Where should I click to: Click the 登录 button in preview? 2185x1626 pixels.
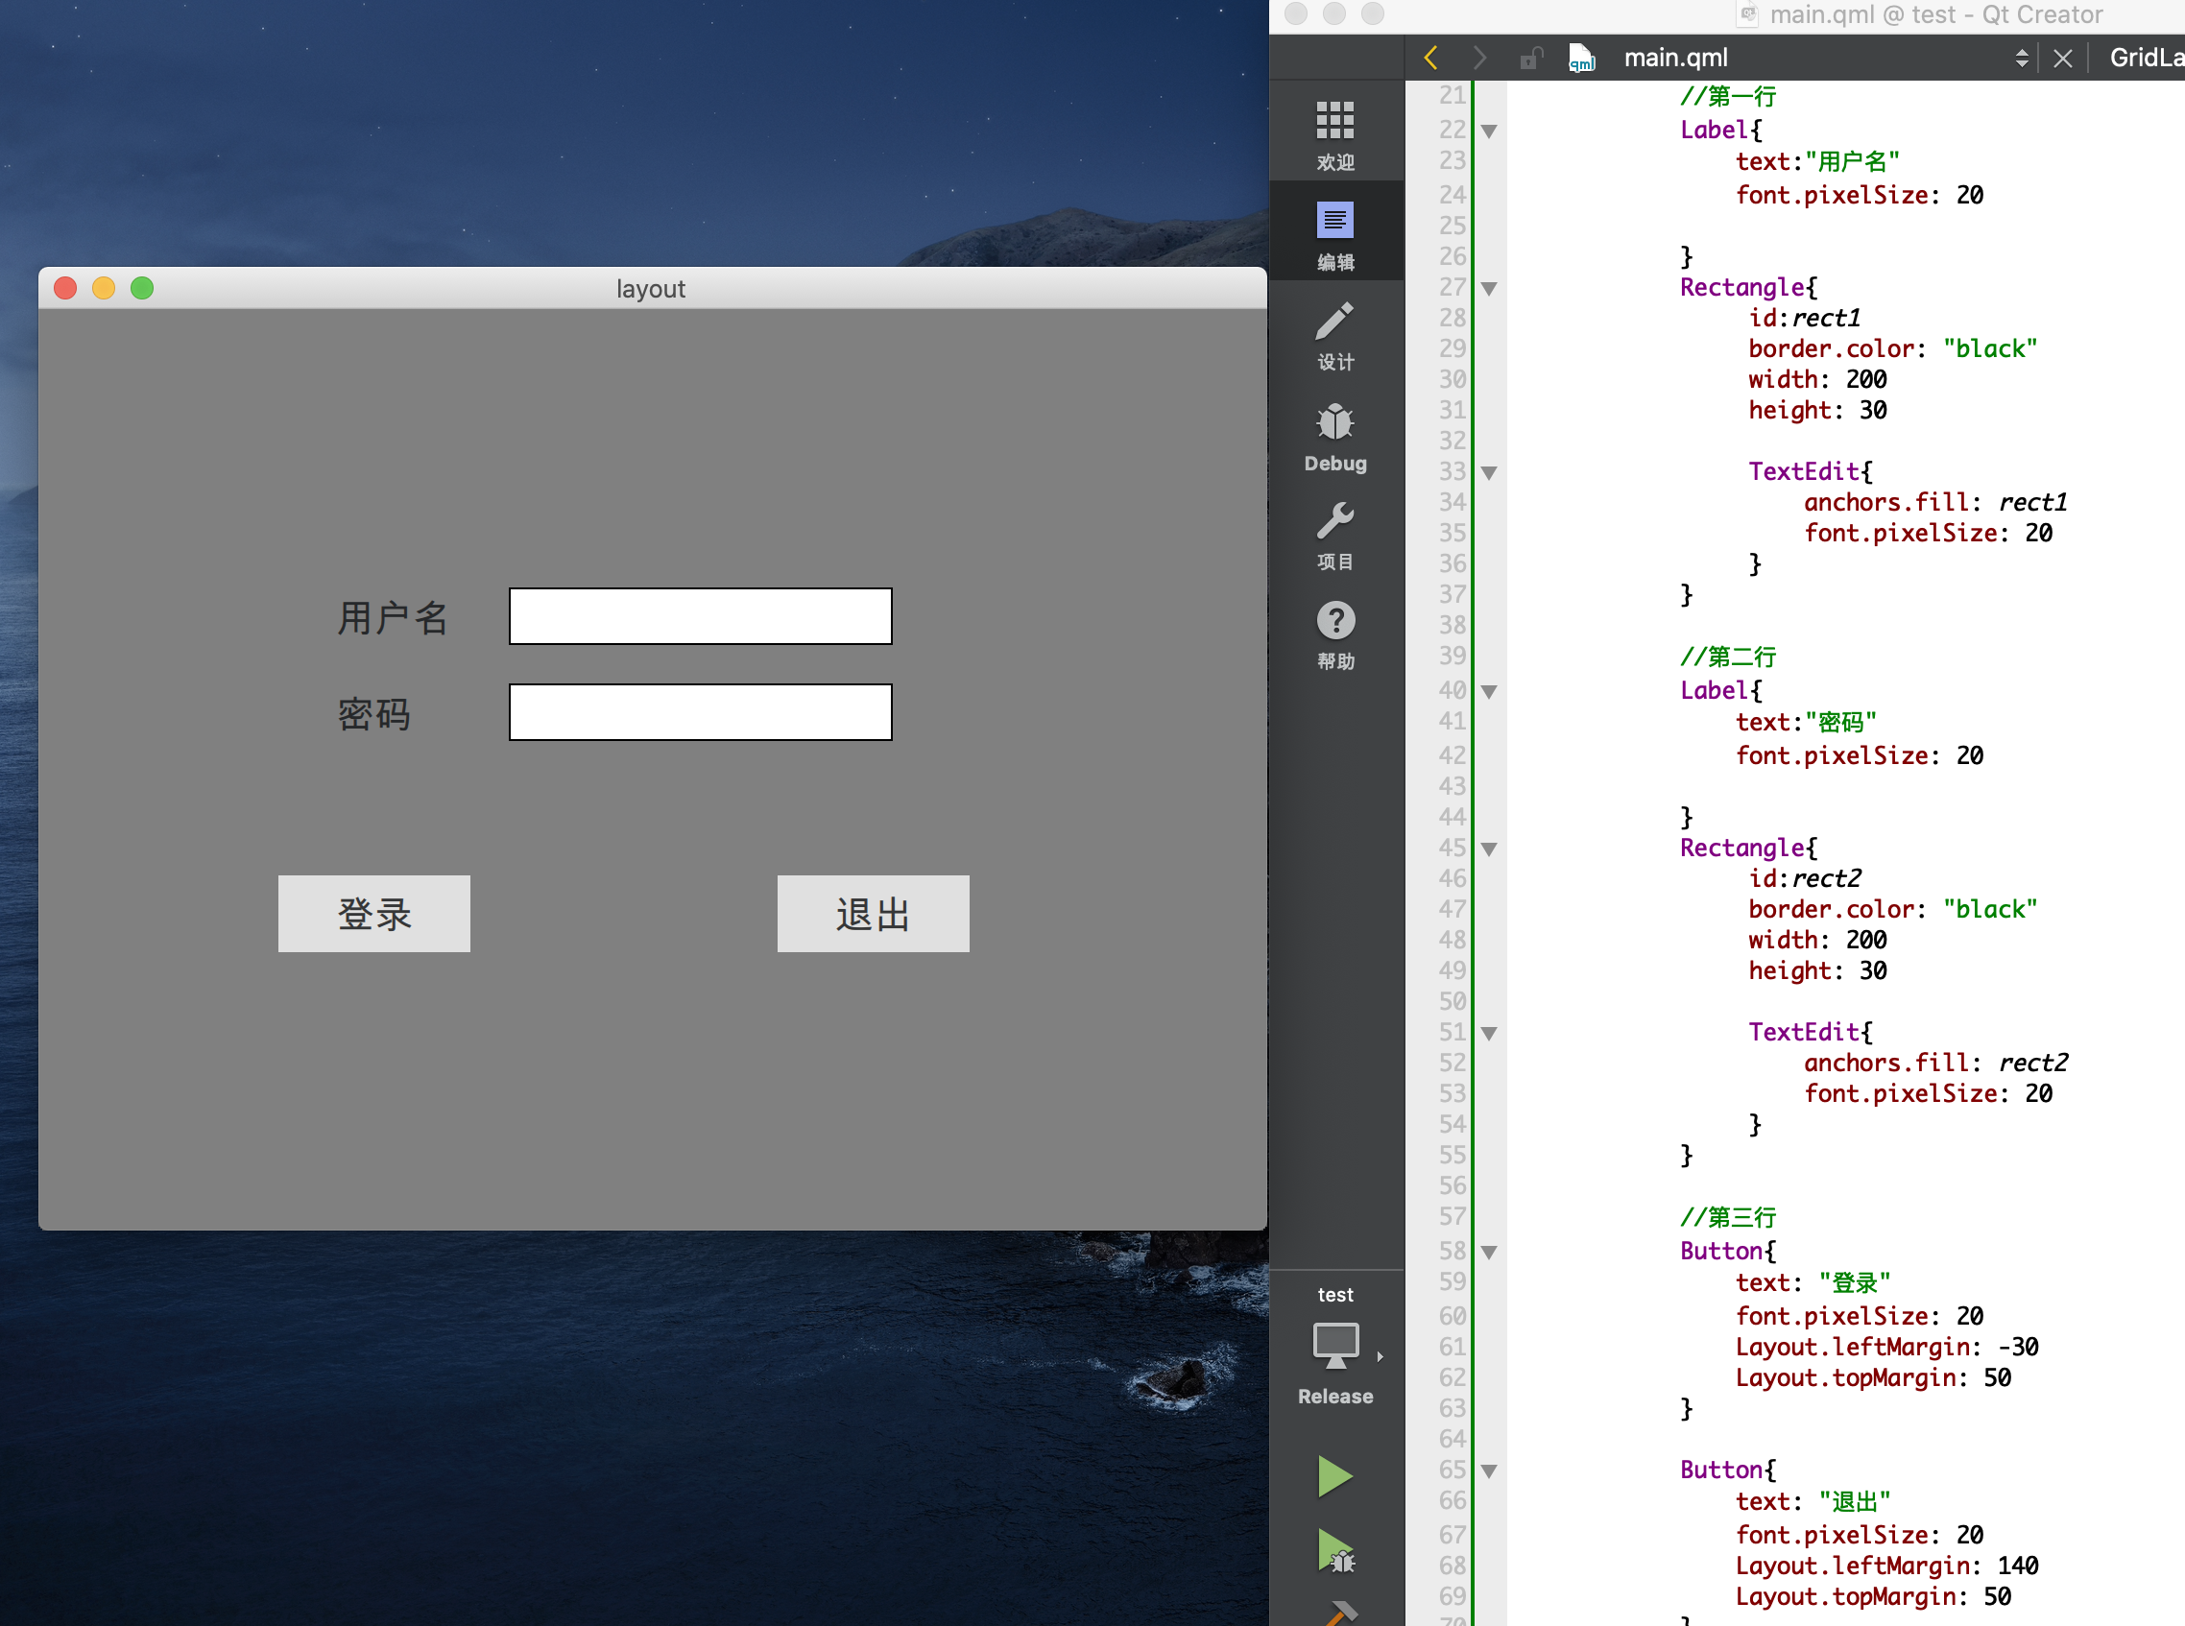374,914
